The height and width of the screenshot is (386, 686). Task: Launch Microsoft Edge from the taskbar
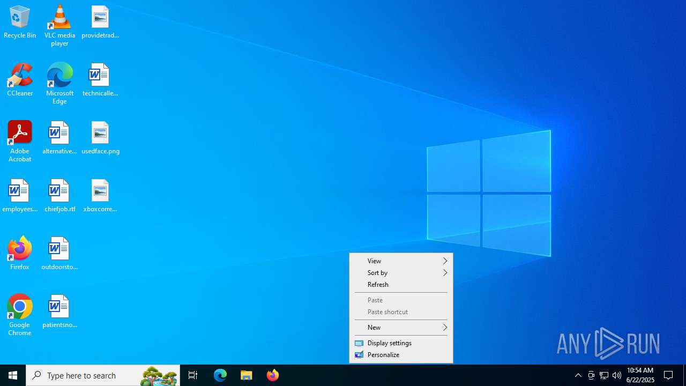pyautogui.click(x=220, y=375)
